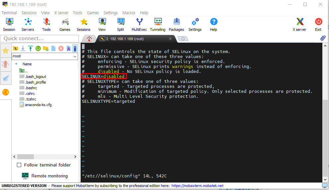Open the Terminal menu
Viewport: 329px width, 190px height.
(x=9, y=13)
